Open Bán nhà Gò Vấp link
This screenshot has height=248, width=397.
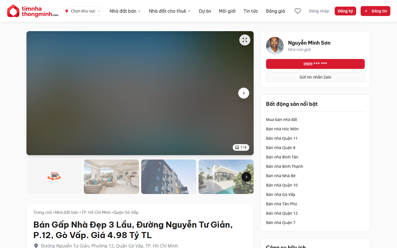281,195
